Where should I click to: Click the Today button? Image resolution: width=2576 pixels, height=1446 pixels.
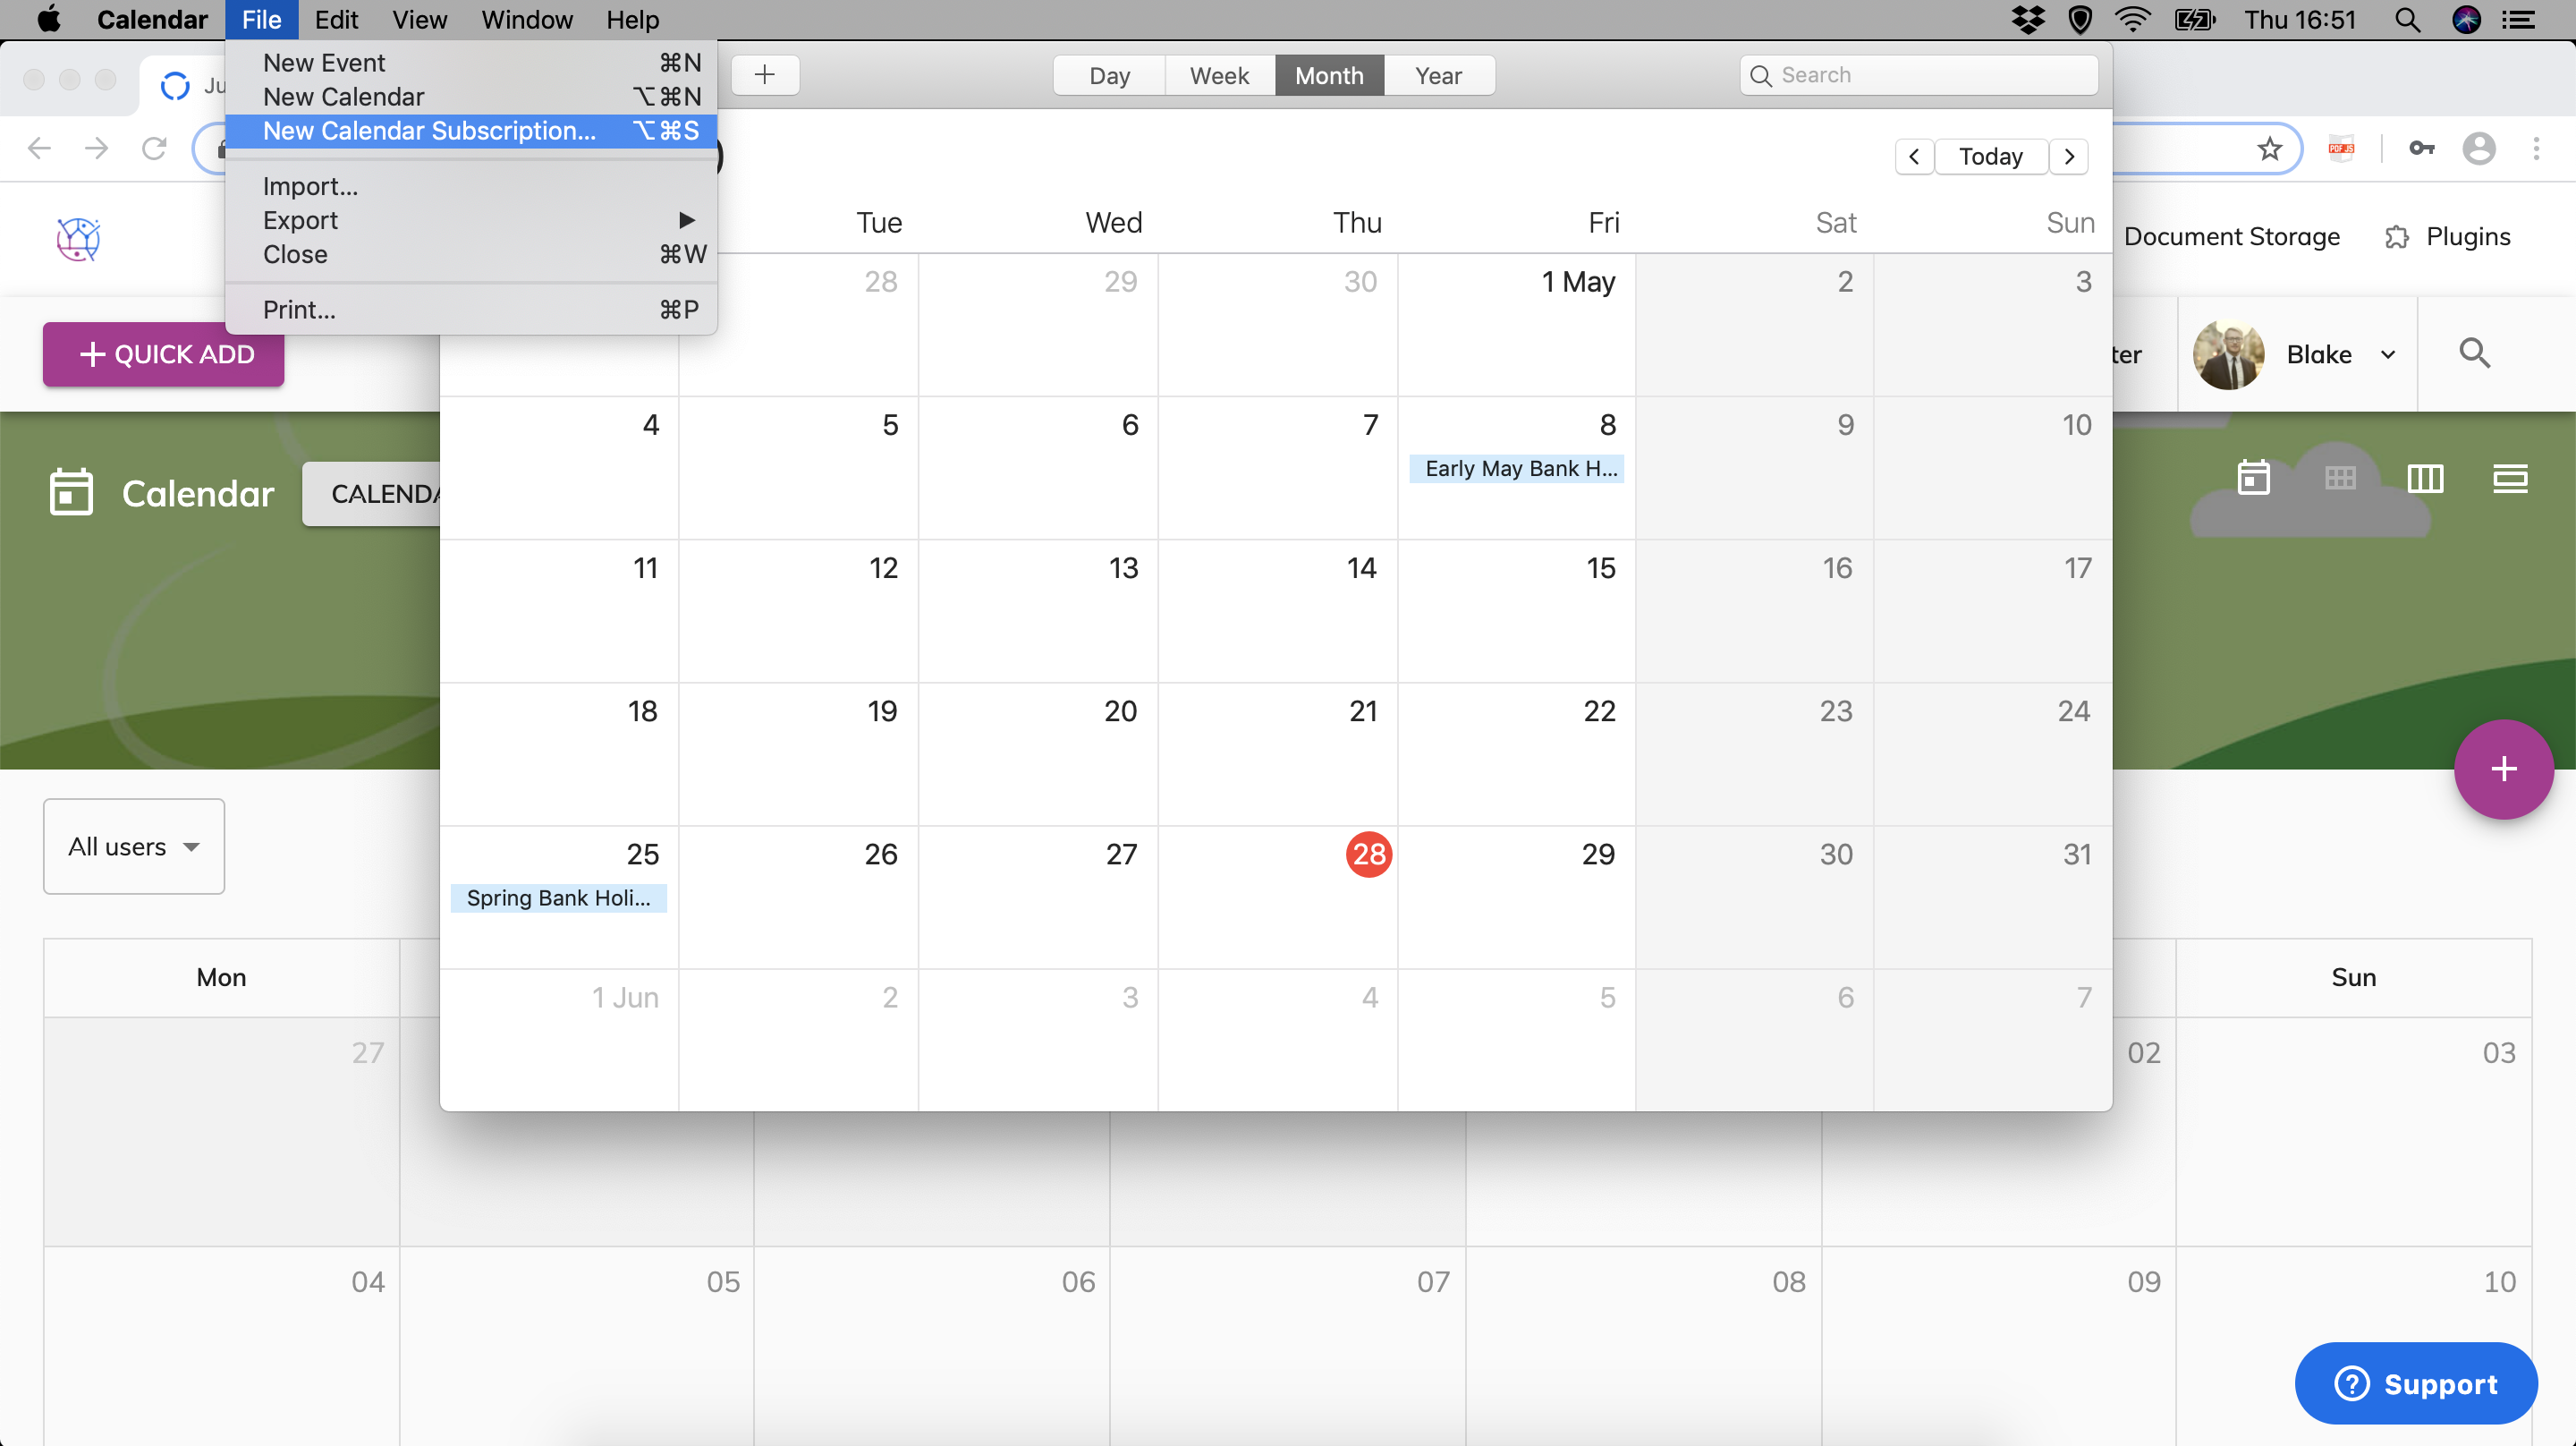(1989, 156)
